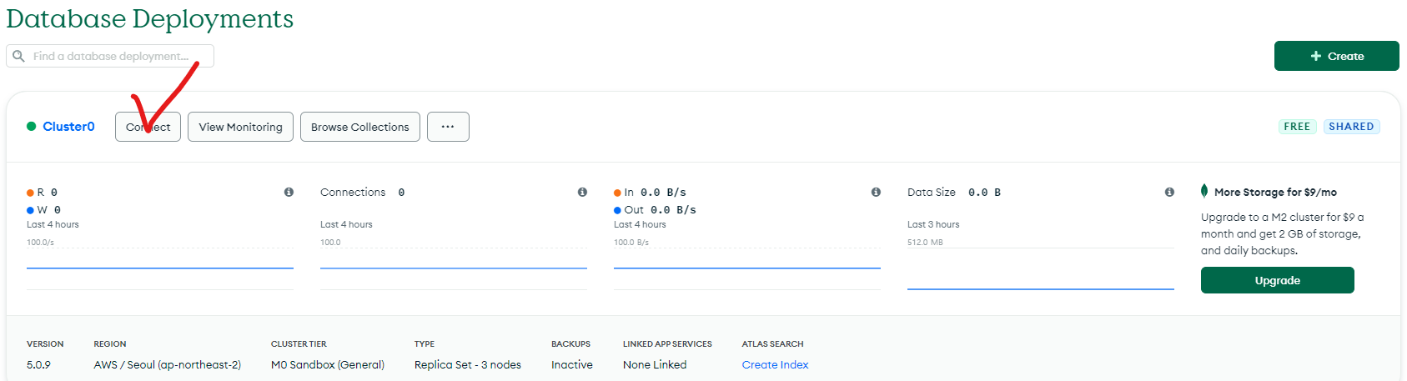Screen dimensions: 1407x381
Task: Open info icon for Data Size chart
Action: point(1169,192)
